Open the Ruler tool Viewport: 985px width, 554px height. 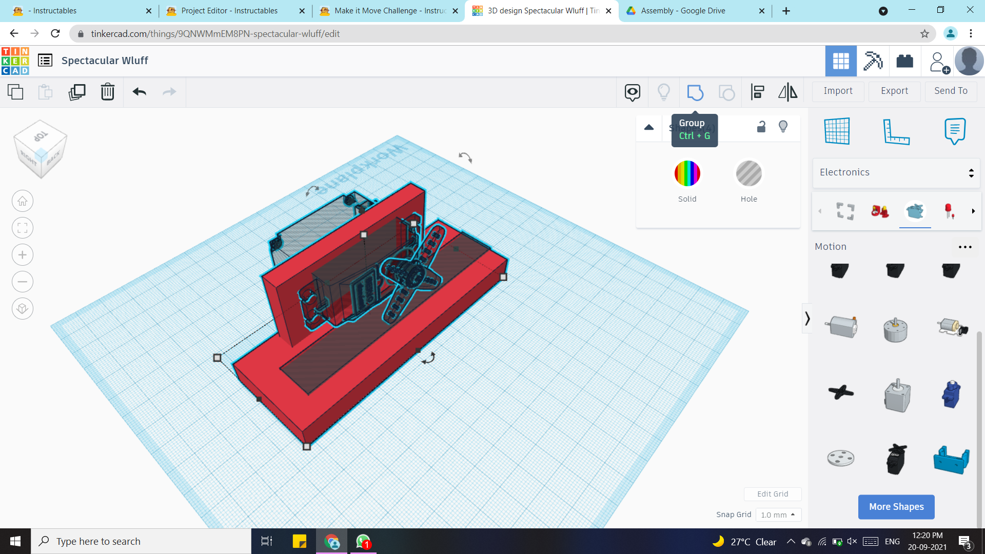tap(896, 132)
